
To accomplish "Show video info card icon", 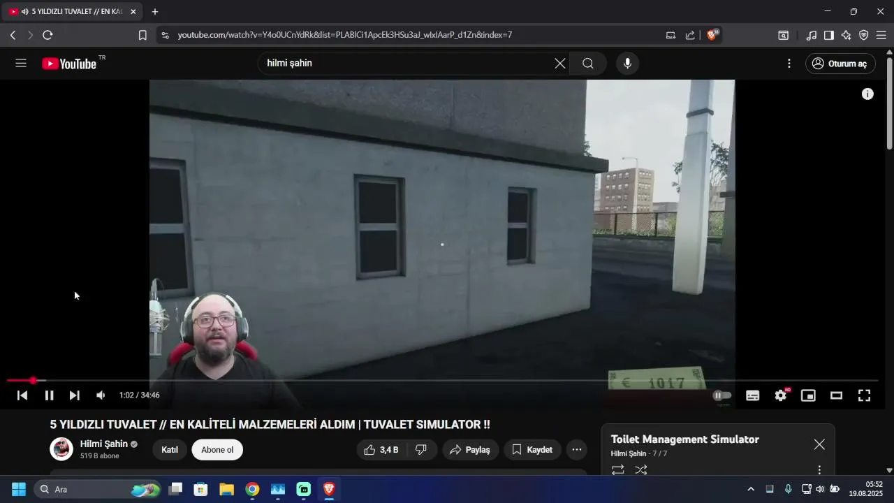I will click(x=867, y=94).
